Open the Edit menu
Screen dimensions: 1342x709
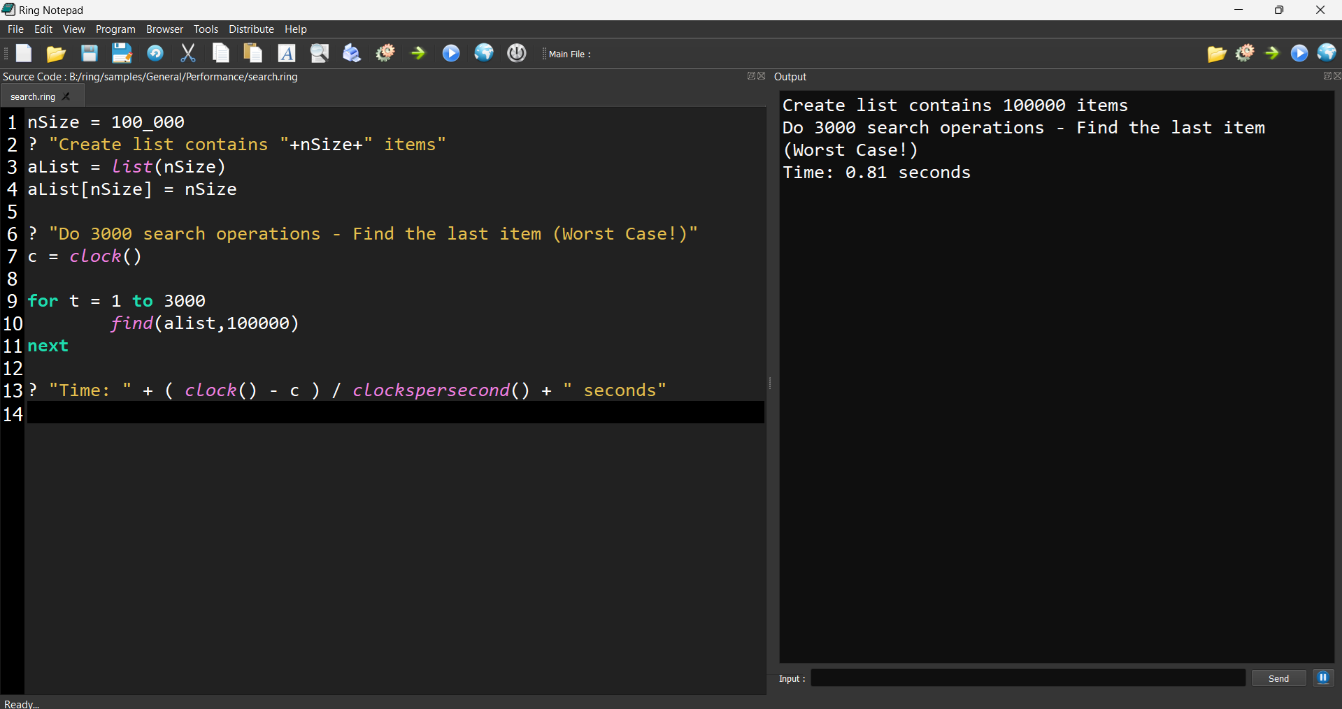coord(43,29)
